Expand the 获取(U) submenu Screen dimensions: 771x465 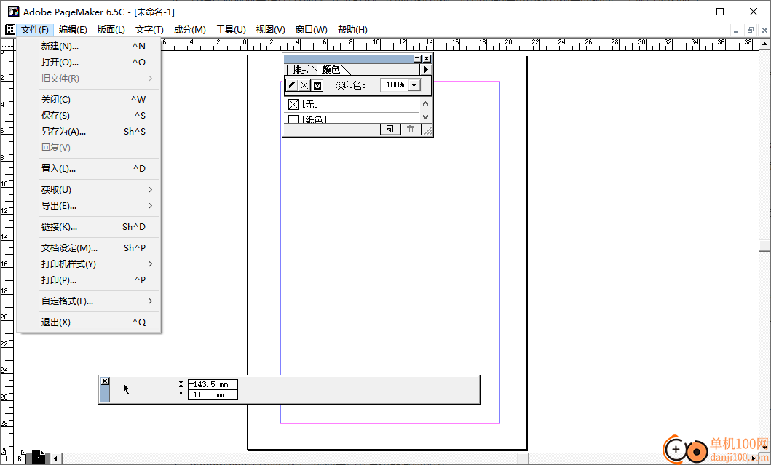tap(89, 190)
